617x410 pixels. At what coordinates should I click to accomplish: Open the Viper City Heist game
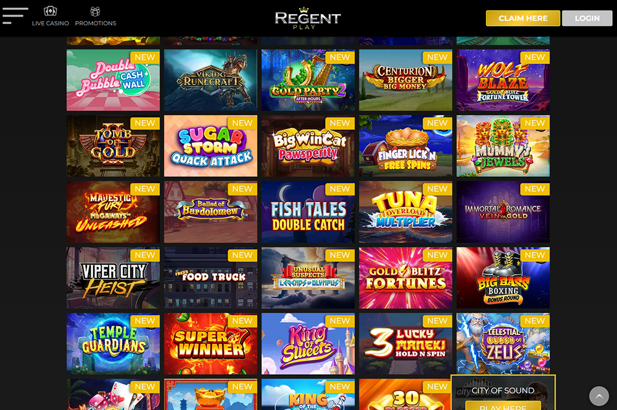tap(114, 278)
